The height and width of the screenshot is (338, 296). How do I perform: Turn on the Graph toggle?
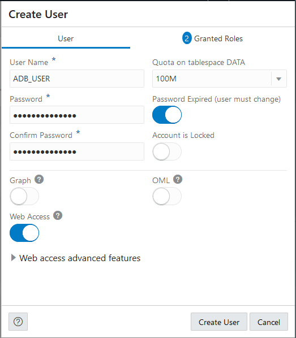click(24, 196)
